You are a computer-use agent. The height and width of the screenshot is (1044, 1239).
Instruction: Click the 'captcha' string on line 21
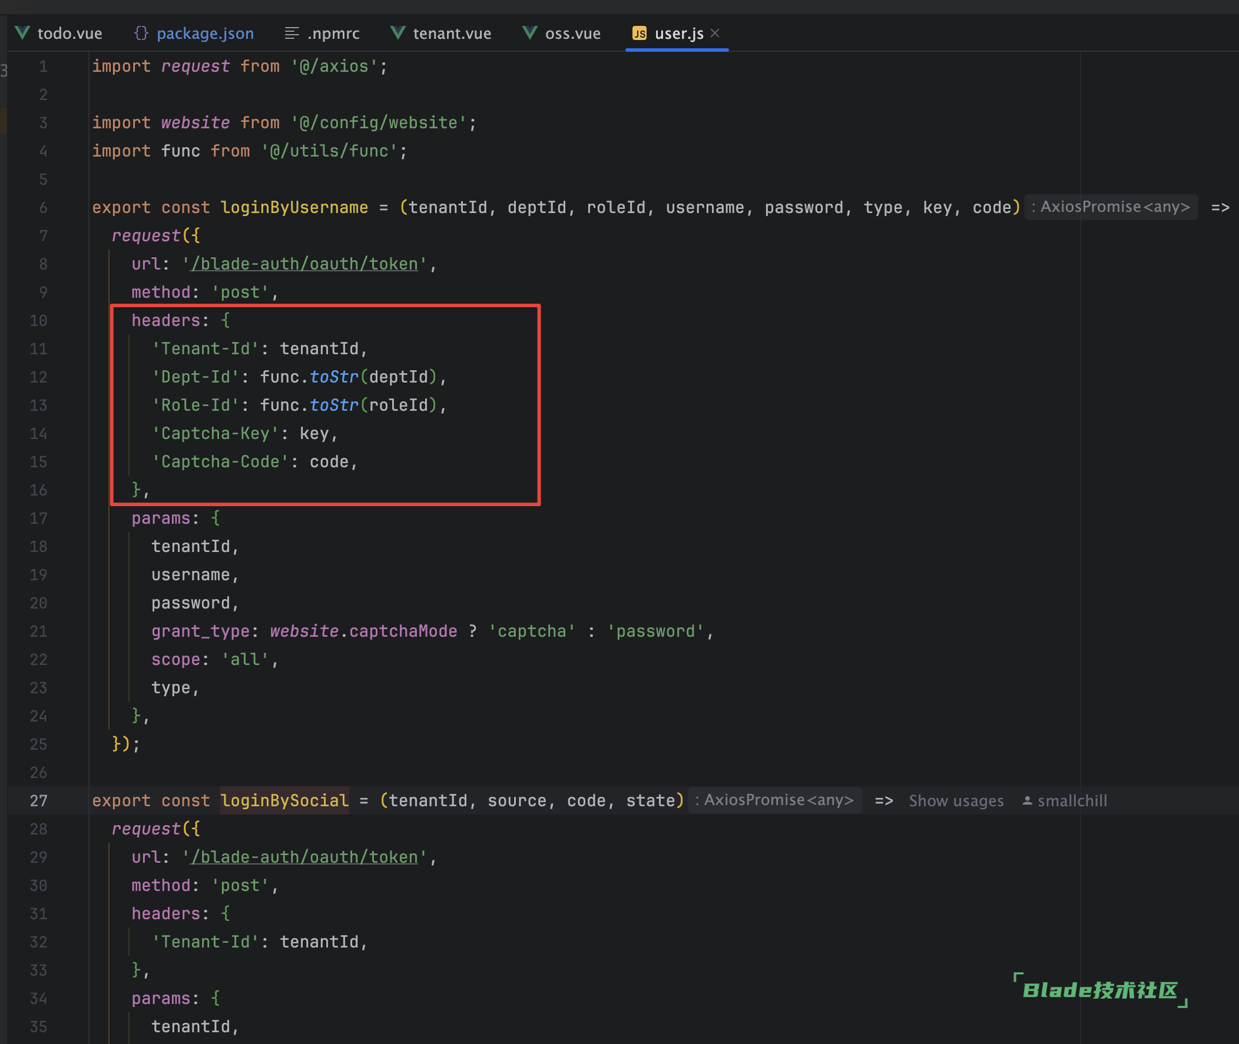[x=532, y=631]
